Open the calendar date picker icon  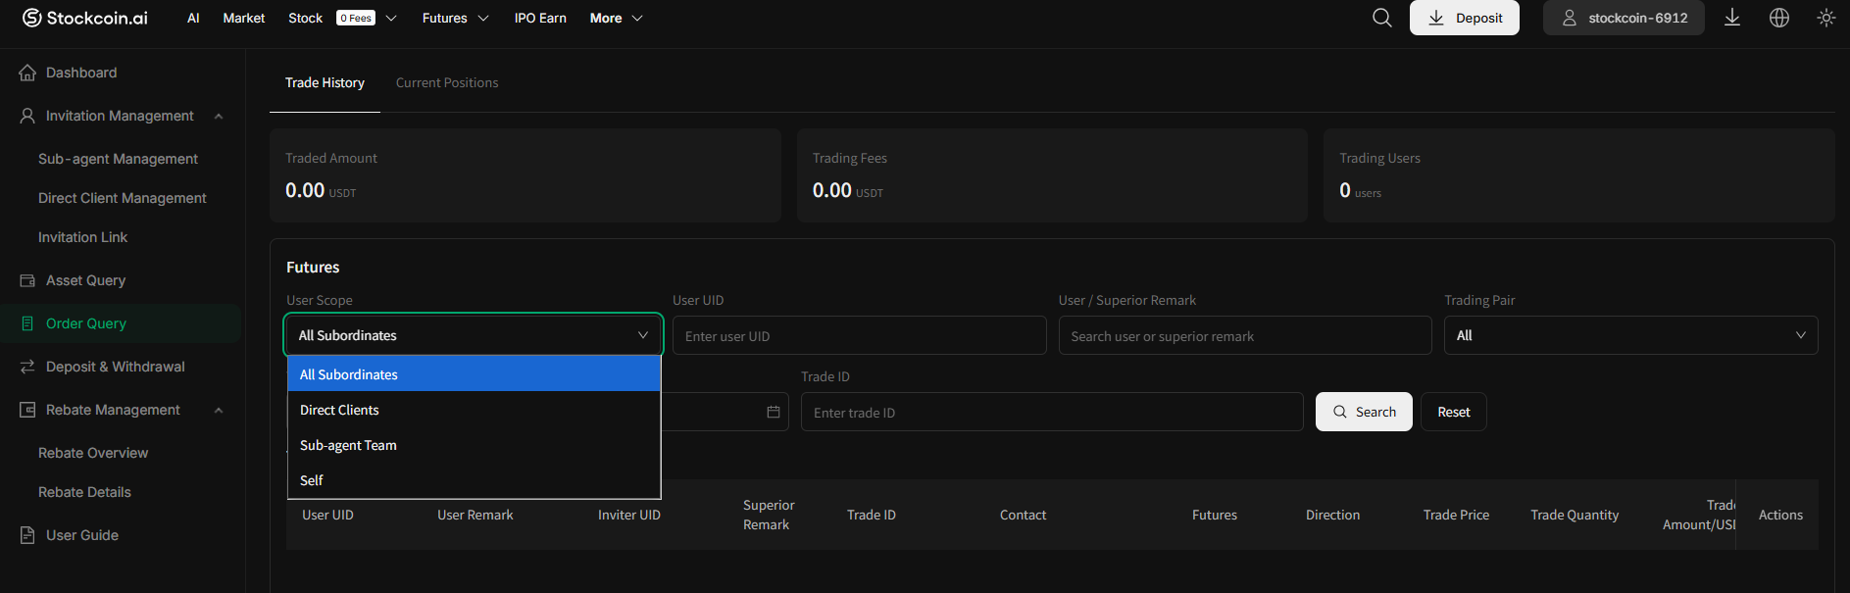[774, 412]
